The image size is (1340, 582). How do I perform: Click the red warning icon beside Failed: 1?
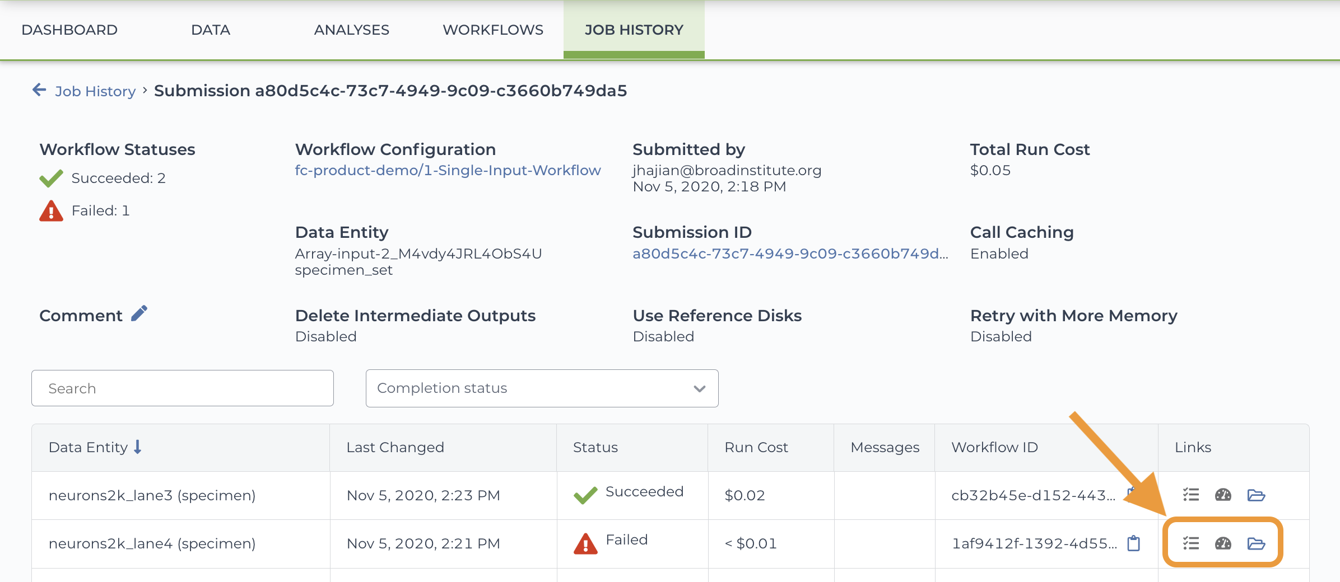tap(51, 211)
